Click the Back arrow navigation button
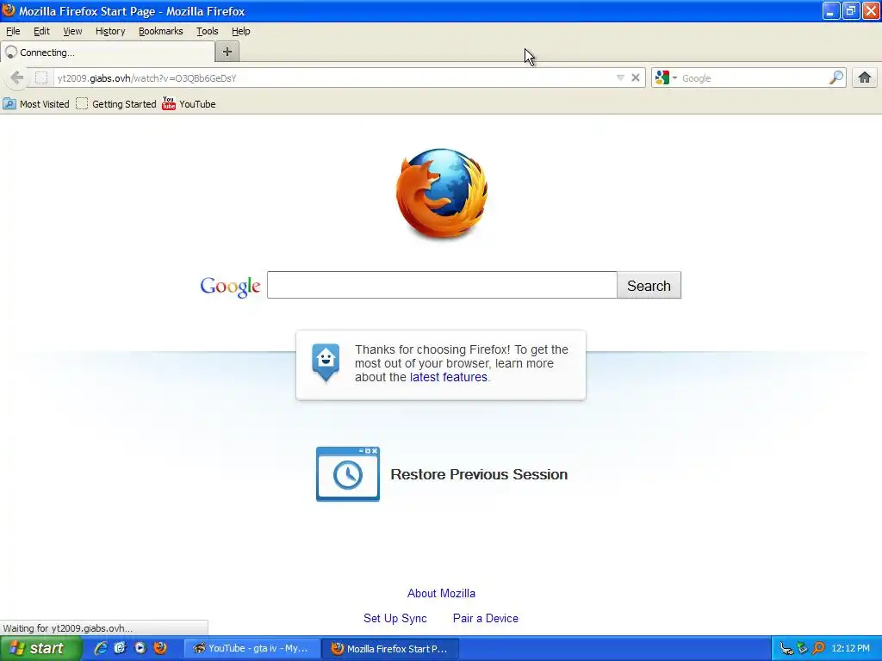882x661 pixels. [x=16, y=77]
